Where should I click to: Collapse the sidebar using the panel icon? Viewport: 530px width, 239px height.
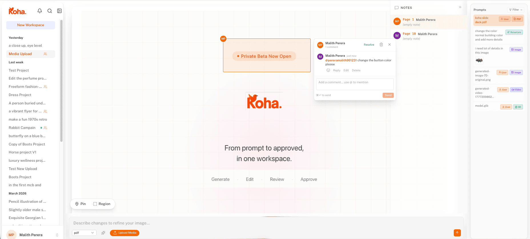pos(59,11)
